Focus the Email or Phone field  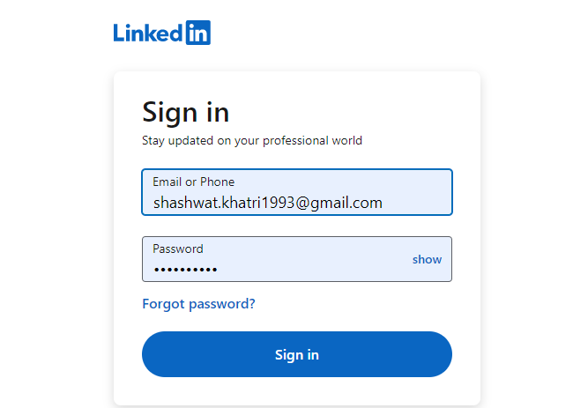tap(297, 192)
